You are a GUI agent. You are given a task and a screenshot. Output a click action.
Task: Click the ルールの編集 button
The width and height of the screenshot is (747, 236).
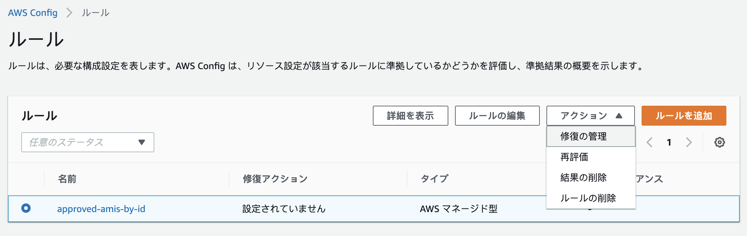click(497, 115)
